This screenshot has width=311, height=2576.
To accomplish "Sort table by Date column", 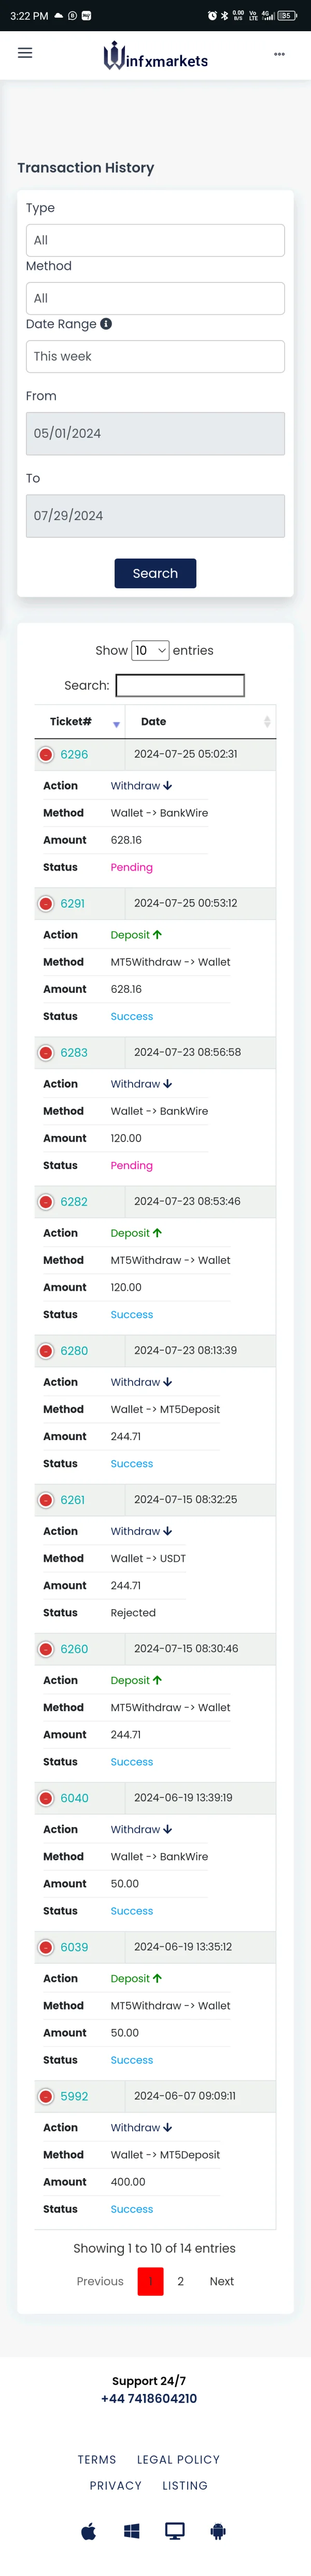I will coord(204,722).
